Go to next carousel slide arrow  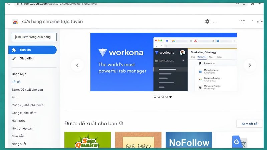pos(250,65)
